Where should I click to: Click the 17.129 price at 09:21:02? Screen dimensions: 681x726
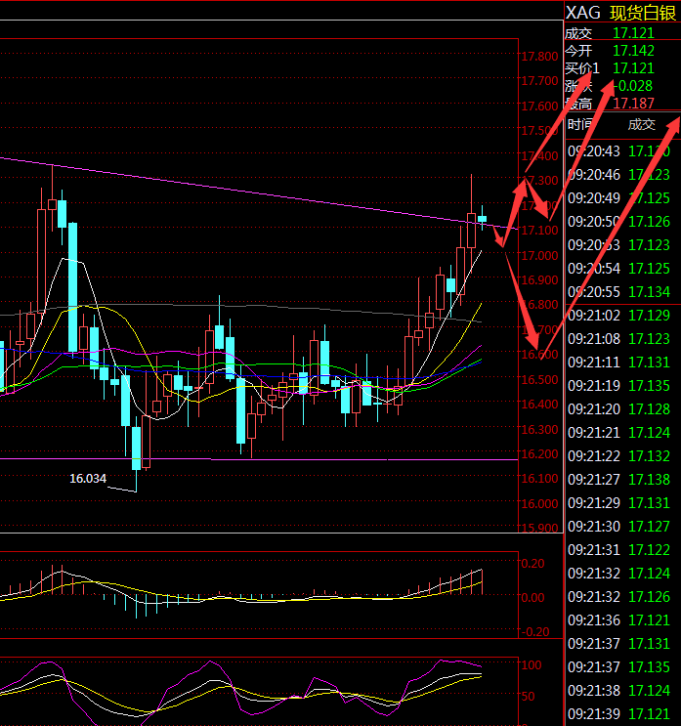coord(649,316)
